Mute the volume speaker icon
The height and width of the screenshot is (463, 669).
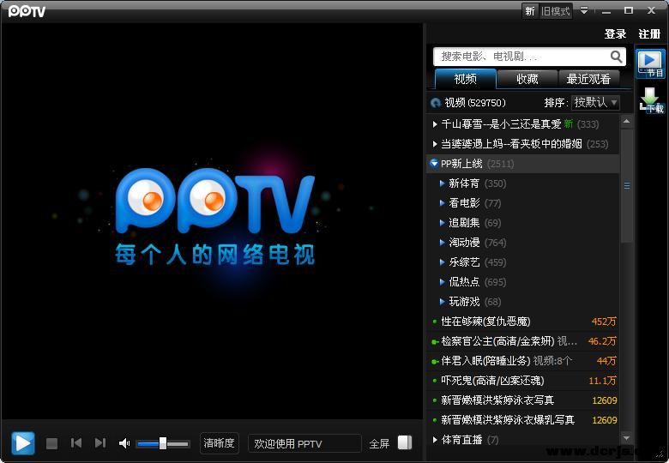pos(124,443)
